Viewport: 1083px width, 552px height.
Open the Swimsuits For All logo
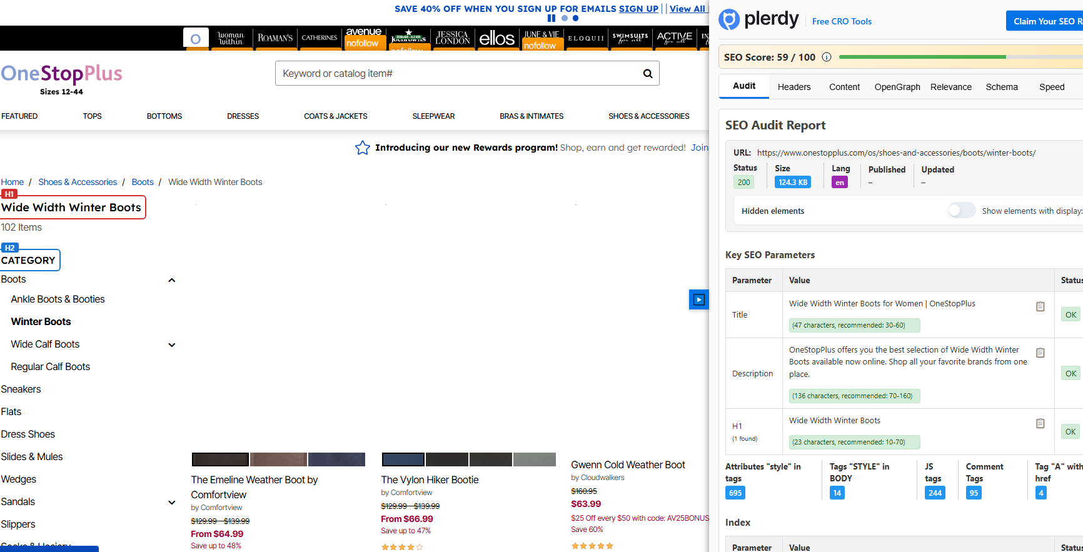(630, 38)
